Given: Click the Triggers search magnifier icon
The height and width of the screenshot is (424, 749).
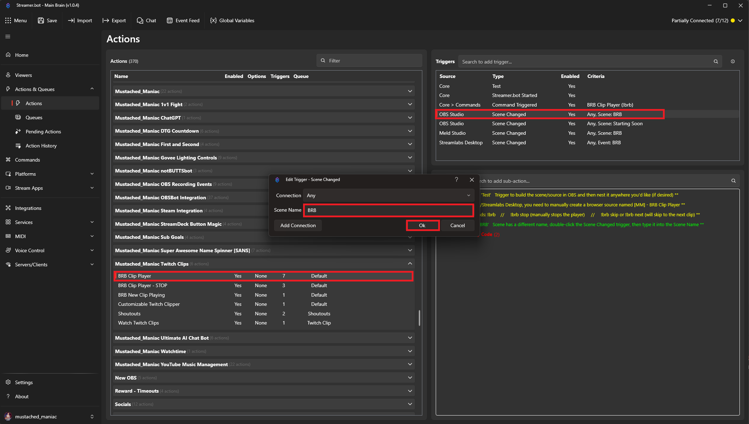Looking at the screenshot, I should point(716,61).
